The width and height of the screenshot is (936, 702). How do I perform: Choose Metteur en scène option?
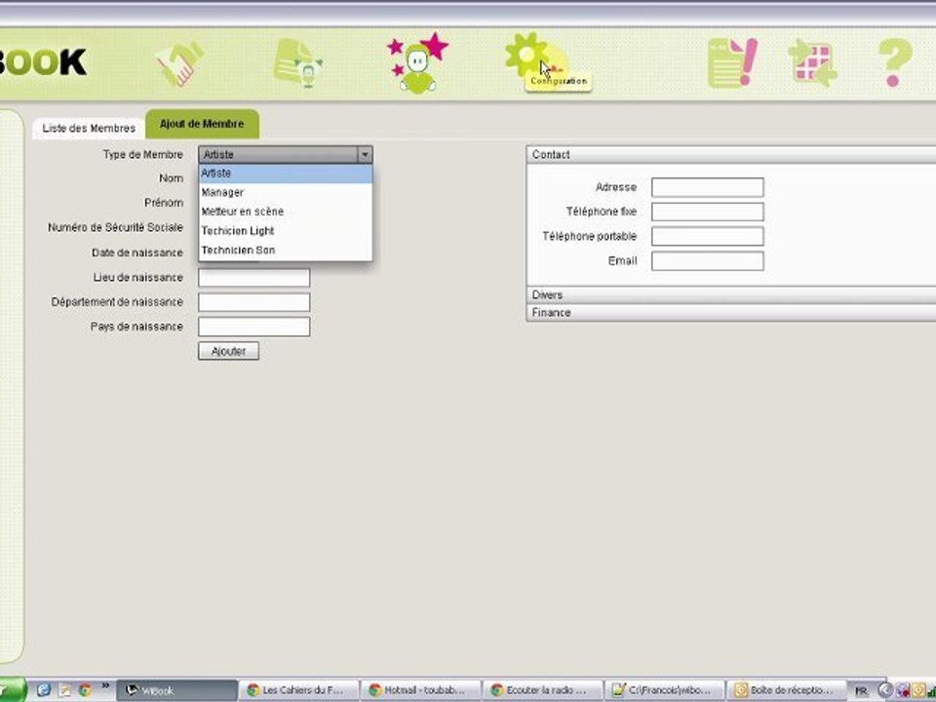(286, 212)
